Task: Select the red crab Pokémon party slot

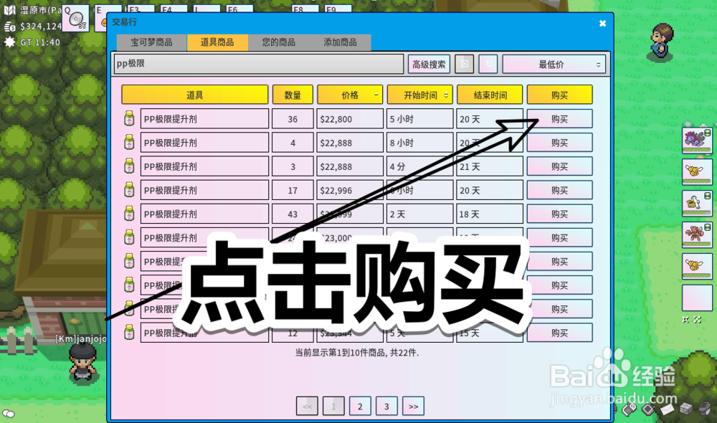Action: (697, 234)
